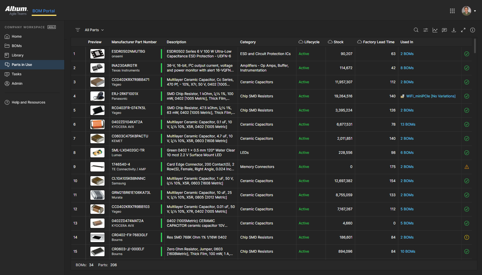Open the 8 BOMs link for INA230AIRGTR

(x=407, y=68)
